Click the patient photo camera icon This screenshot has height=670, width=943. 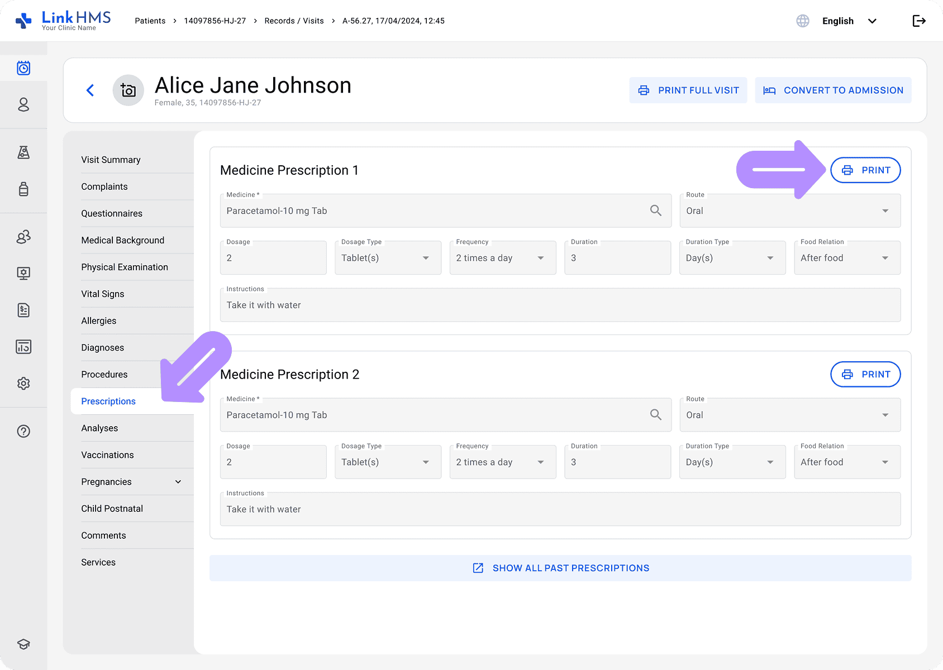point(128,90)
